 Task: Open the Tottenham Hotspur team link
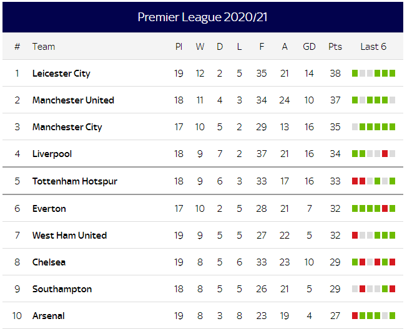(x=75, y=181)
